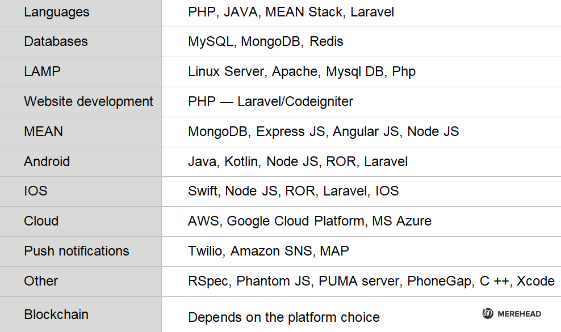
Task: Select the Languages row label
Action: pos(57,12)
